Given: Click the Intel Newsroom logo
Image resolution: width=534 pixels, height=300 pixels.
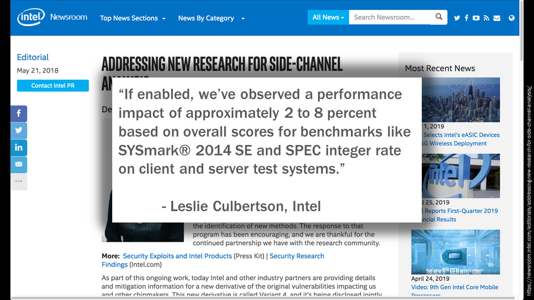Looking at the screenshot, I should 52,17.
